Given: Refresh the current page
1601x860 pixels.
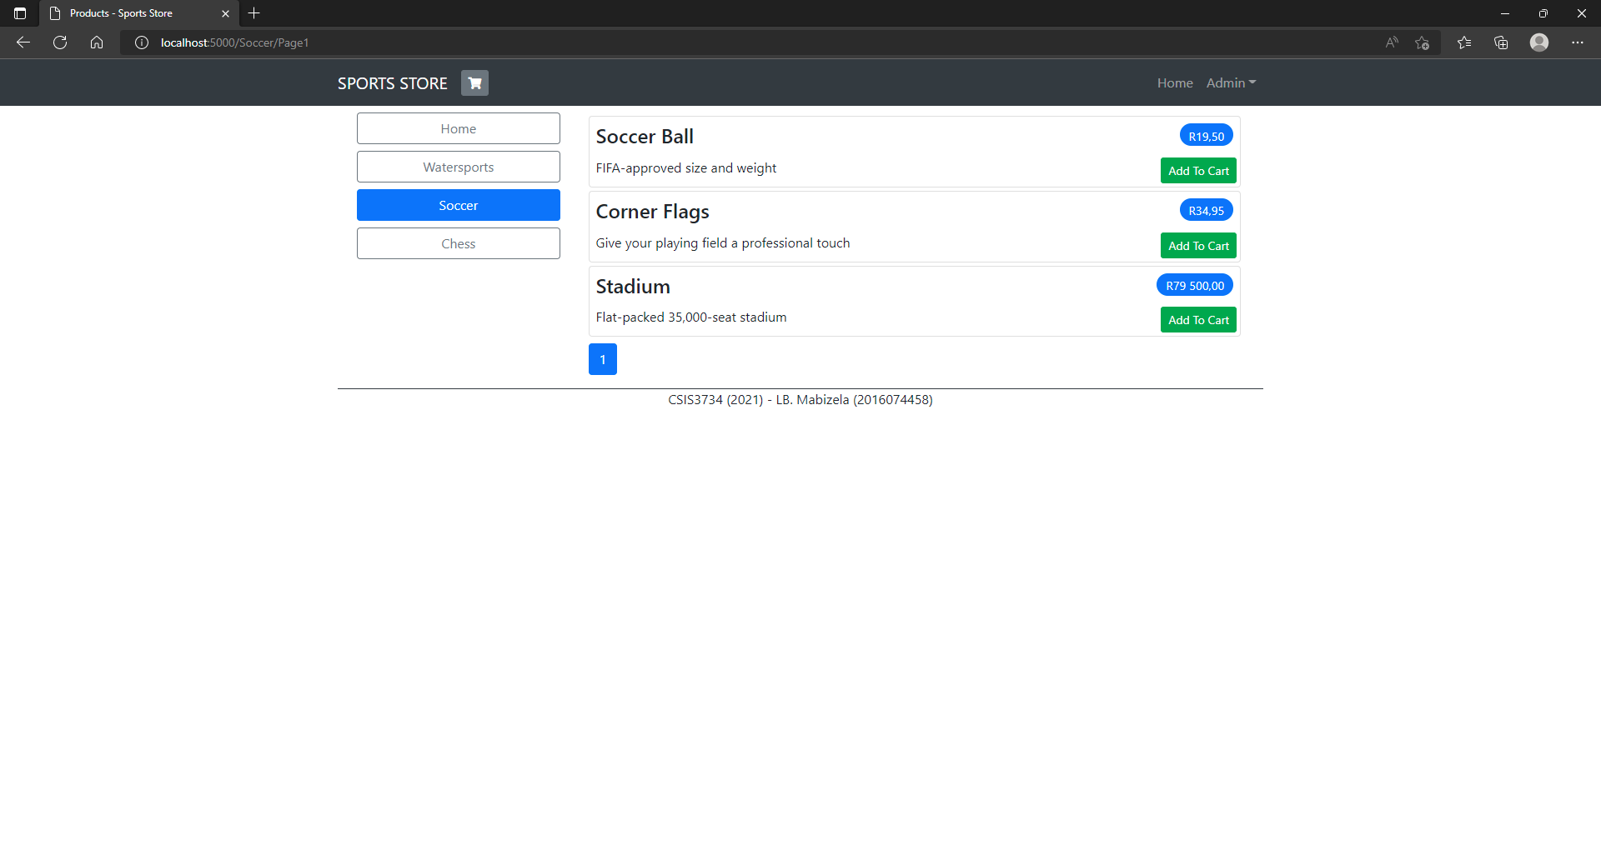Looking at the screenshot, I should pyautogui.click(x=59, y=42).
